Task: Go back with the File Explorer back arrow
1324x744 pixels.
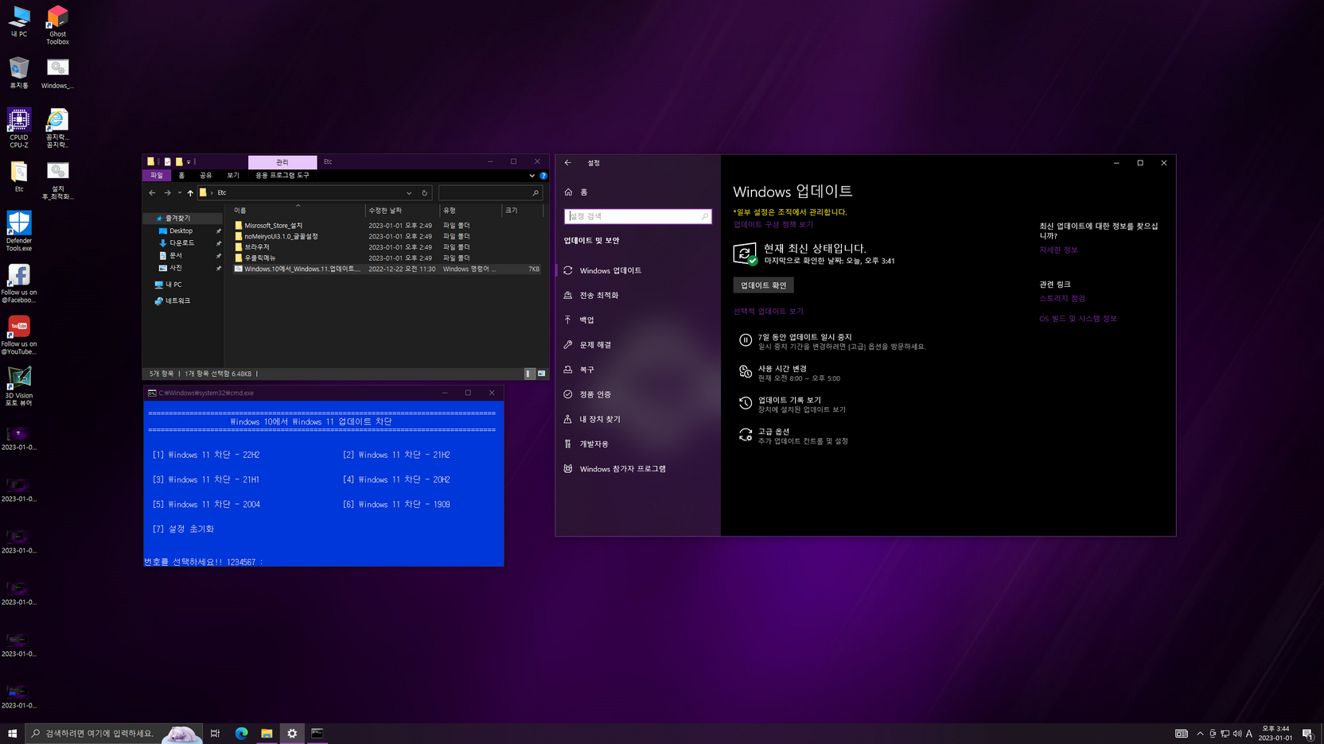Action: [x=152, y=192]
